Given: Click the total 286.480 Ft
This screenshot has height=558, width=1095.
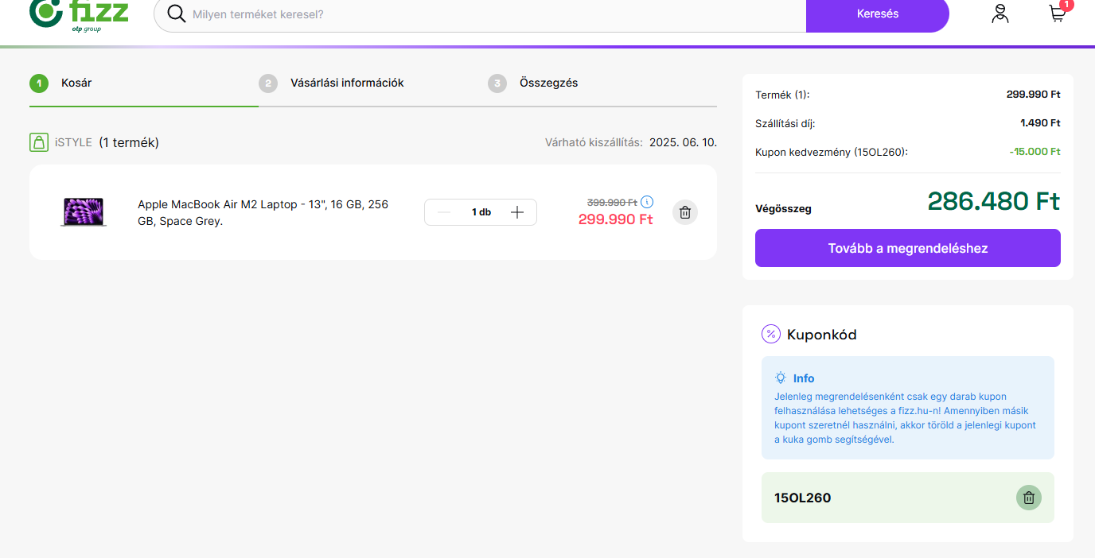Looking at the screenshot, I should click(994, 201).
